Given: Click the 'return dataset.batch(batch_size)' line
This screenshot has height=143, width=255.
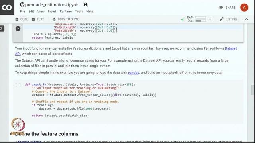Looking at the screenshot, I should coord(60,116).
